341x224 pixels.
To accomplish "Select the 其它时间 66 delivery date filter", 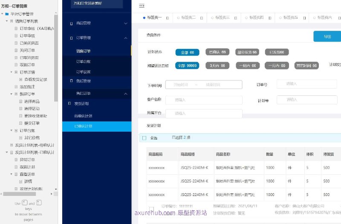I will tap(306, 66).
